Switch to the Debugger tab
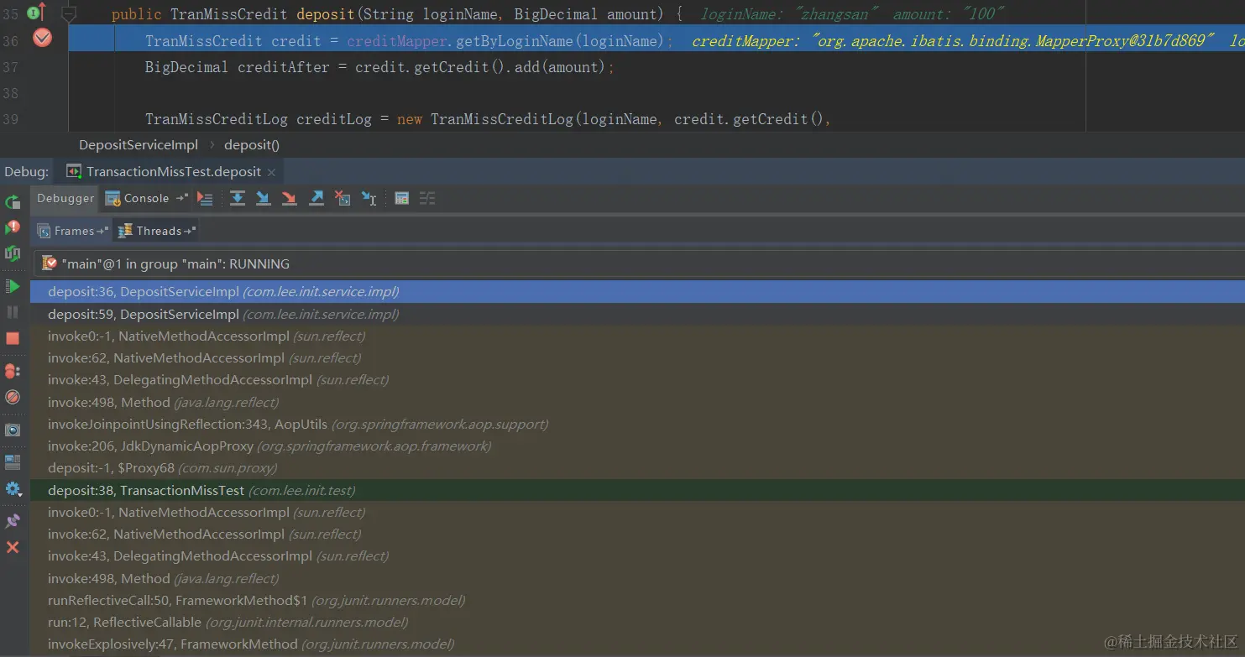This screenshot has width=1245, height=657. 65,198
